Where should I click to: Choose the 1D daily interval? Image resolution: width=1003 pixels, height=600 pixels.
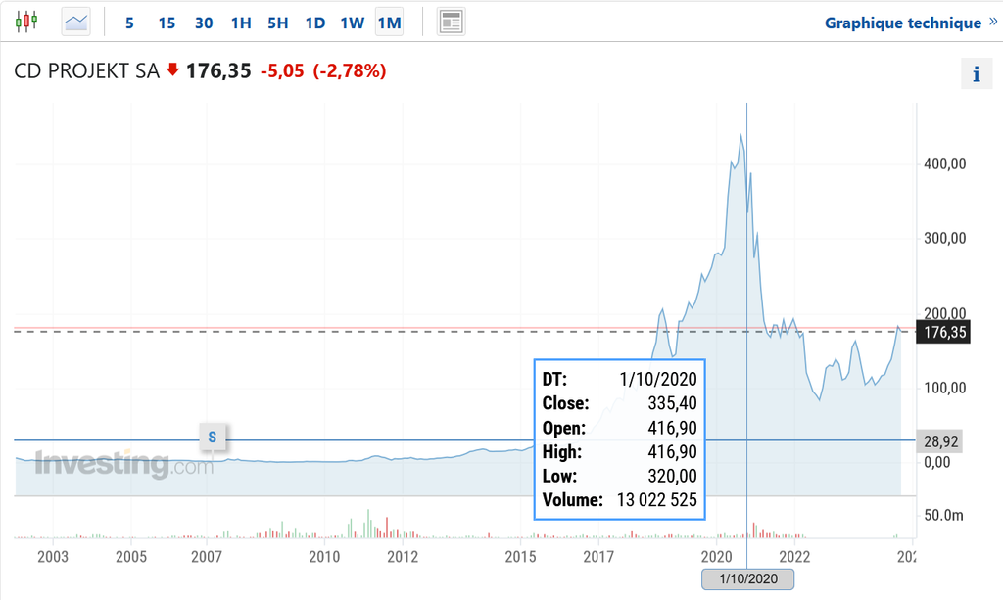[x=314, y=23]
